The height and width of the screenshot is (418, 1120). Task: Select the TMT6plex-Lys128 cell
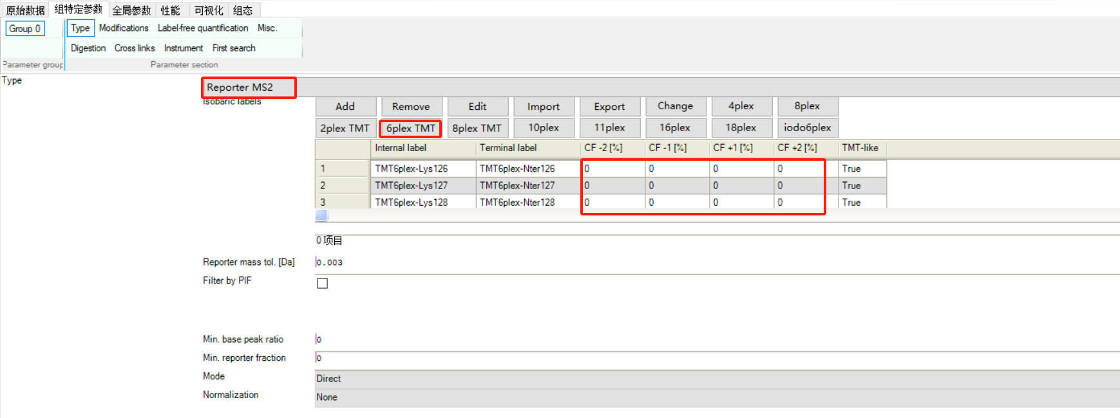click(x=423, y=202)
